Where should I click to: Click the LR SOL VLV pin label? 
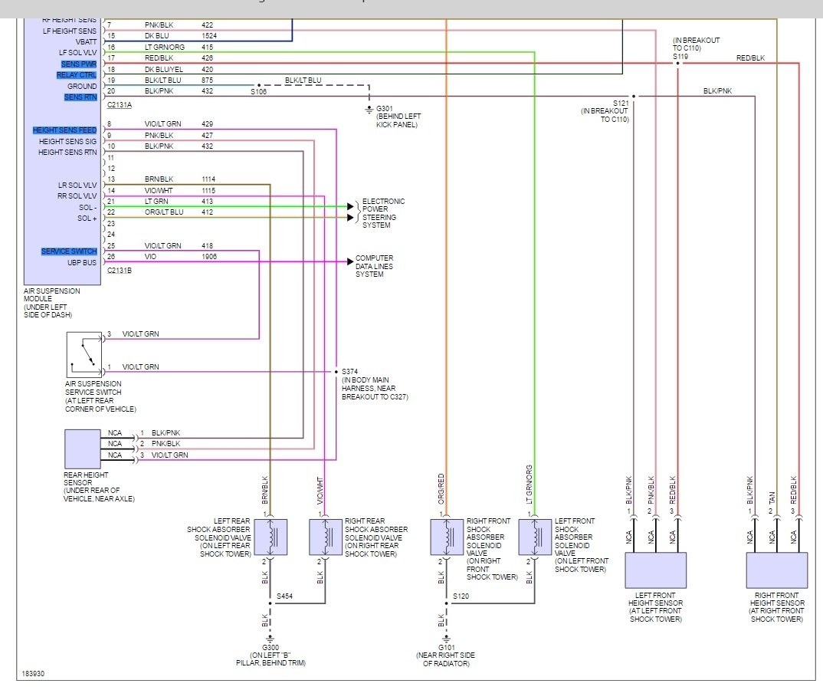point(77,185)
